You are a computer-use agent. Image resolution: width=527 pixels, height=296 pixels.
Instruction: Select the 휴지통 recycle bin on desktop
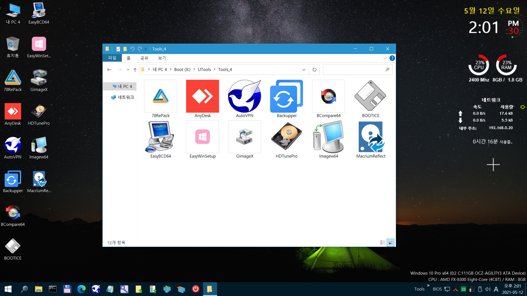[13, 47]
